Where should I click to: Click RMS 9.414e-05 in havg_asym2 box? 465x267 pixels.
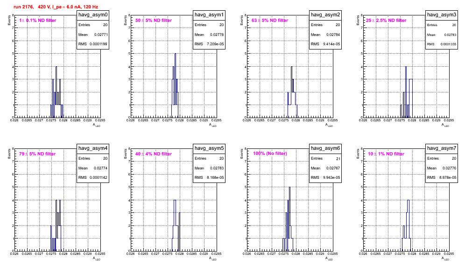tap(325, 44)
